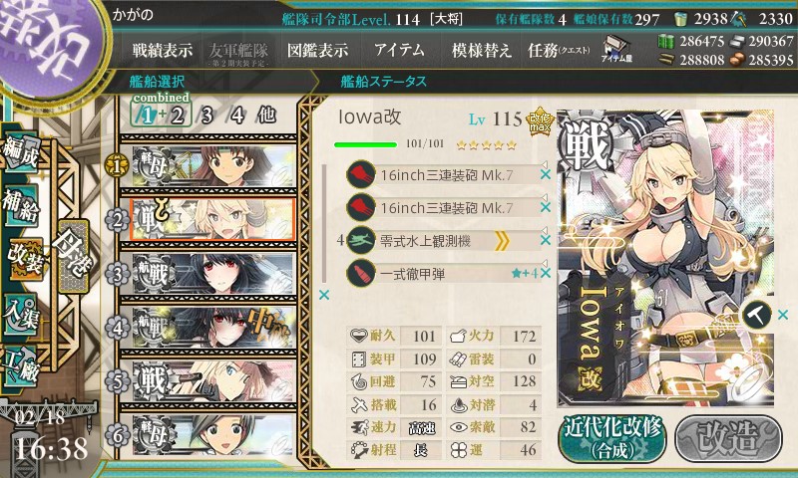Image resolution: width=798 pixels, height=478 pixels.
Task: Open the 補給 resupply side menu
Action: 20,207
